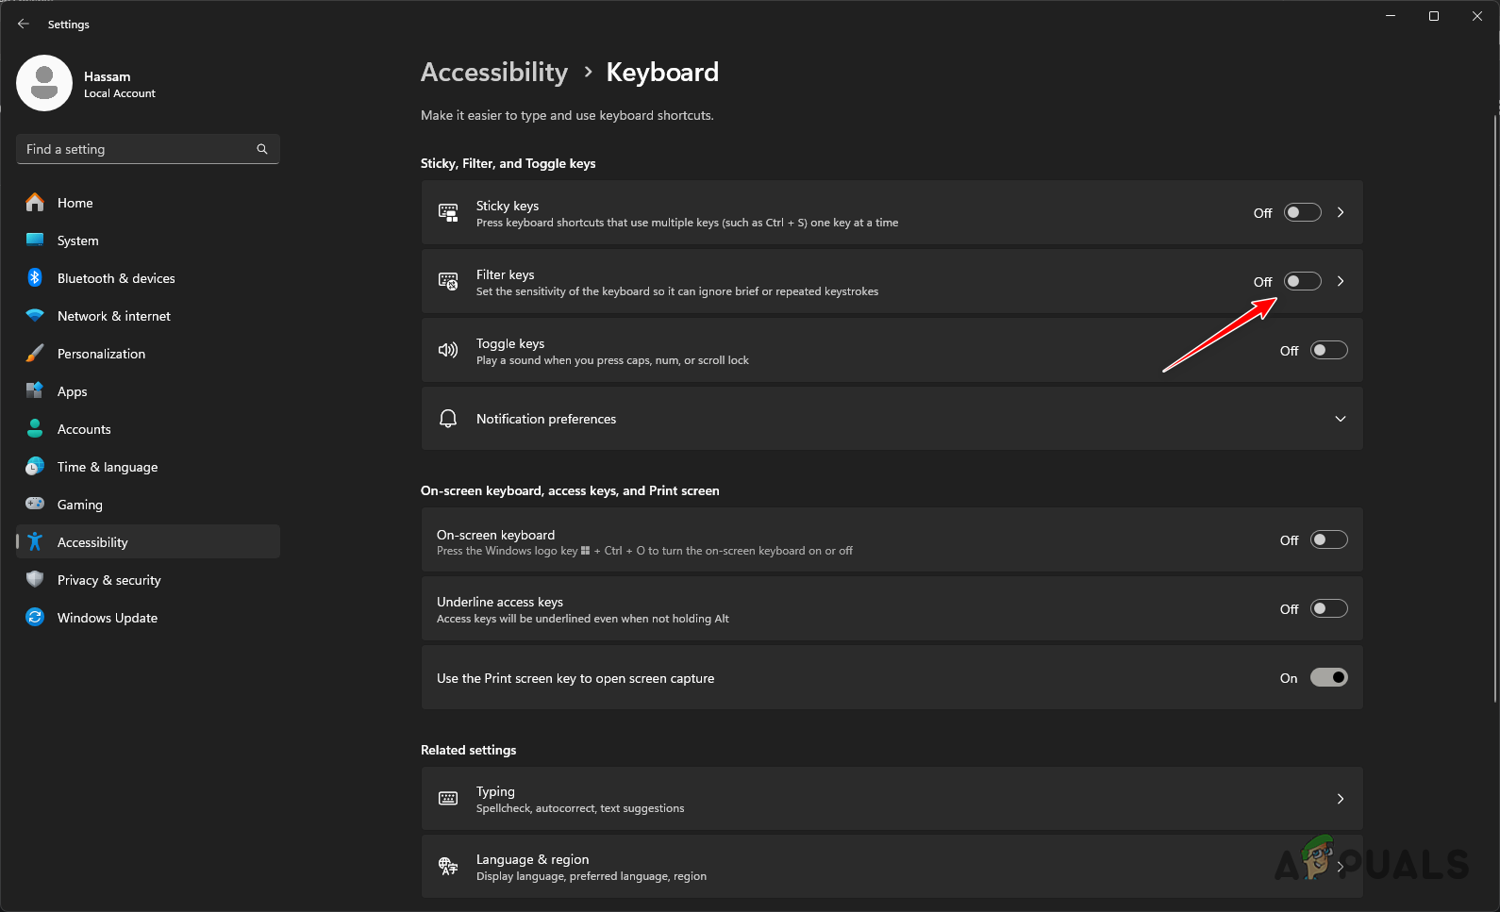The width and height of the screenshot is (1500, 912).
Task: Click the Typing spellcheck icon
Action: coord(447,798)
